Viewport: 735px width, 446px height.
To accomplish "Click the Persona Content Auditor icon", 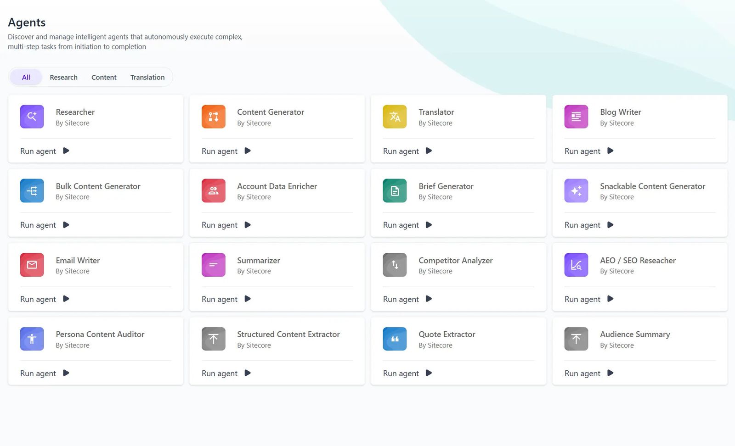I will pos(32,339).
